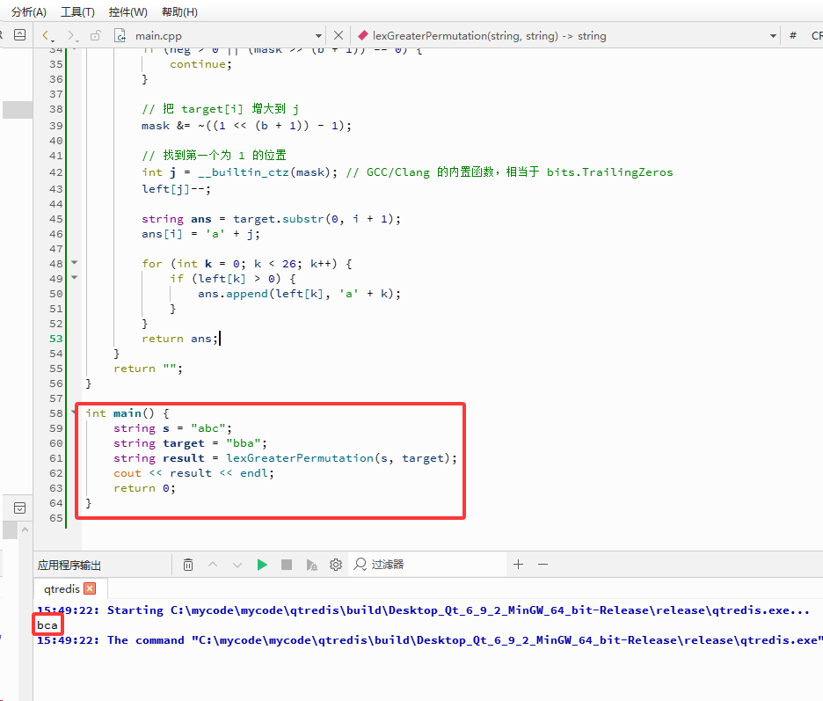
Task: Zoom in output text with plus button
Action: [x=519, y=565]
